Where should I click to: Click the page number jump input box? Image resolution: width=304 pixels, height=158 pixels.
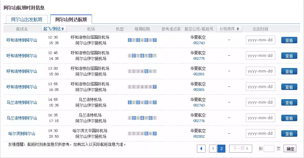(269, 148)
